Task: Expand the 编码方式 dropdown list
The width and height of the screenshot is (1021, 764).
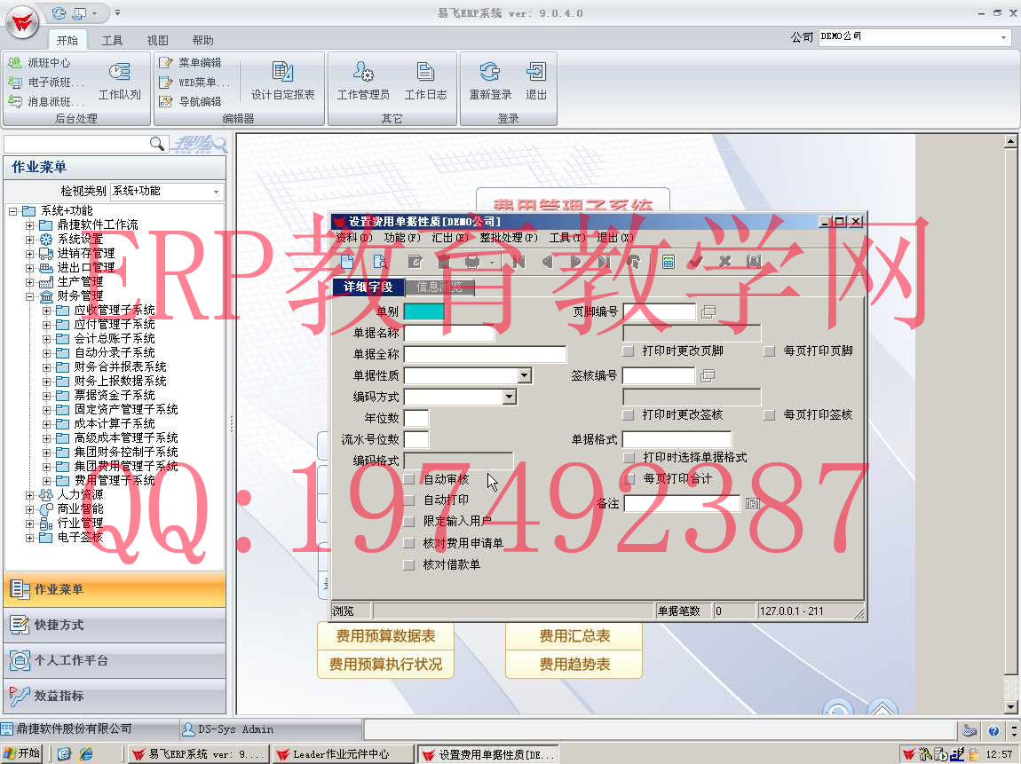Action: point(509,398)
